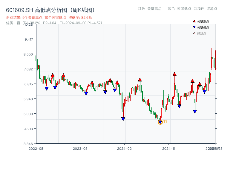Click the orange T1 label text
The width and height of the screenshot is (239, 179).
click(x=165, y=122)
